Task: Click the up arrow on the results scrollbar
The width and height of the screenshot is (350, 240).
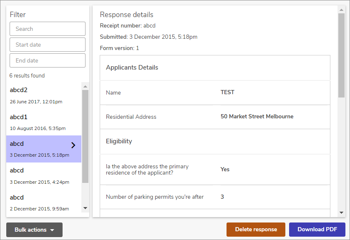Action: [86, 85]
